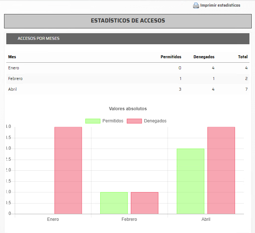Click the printer icon
Image resolution: width=255 pixels, height=233 pixels.
coord(196,6)
